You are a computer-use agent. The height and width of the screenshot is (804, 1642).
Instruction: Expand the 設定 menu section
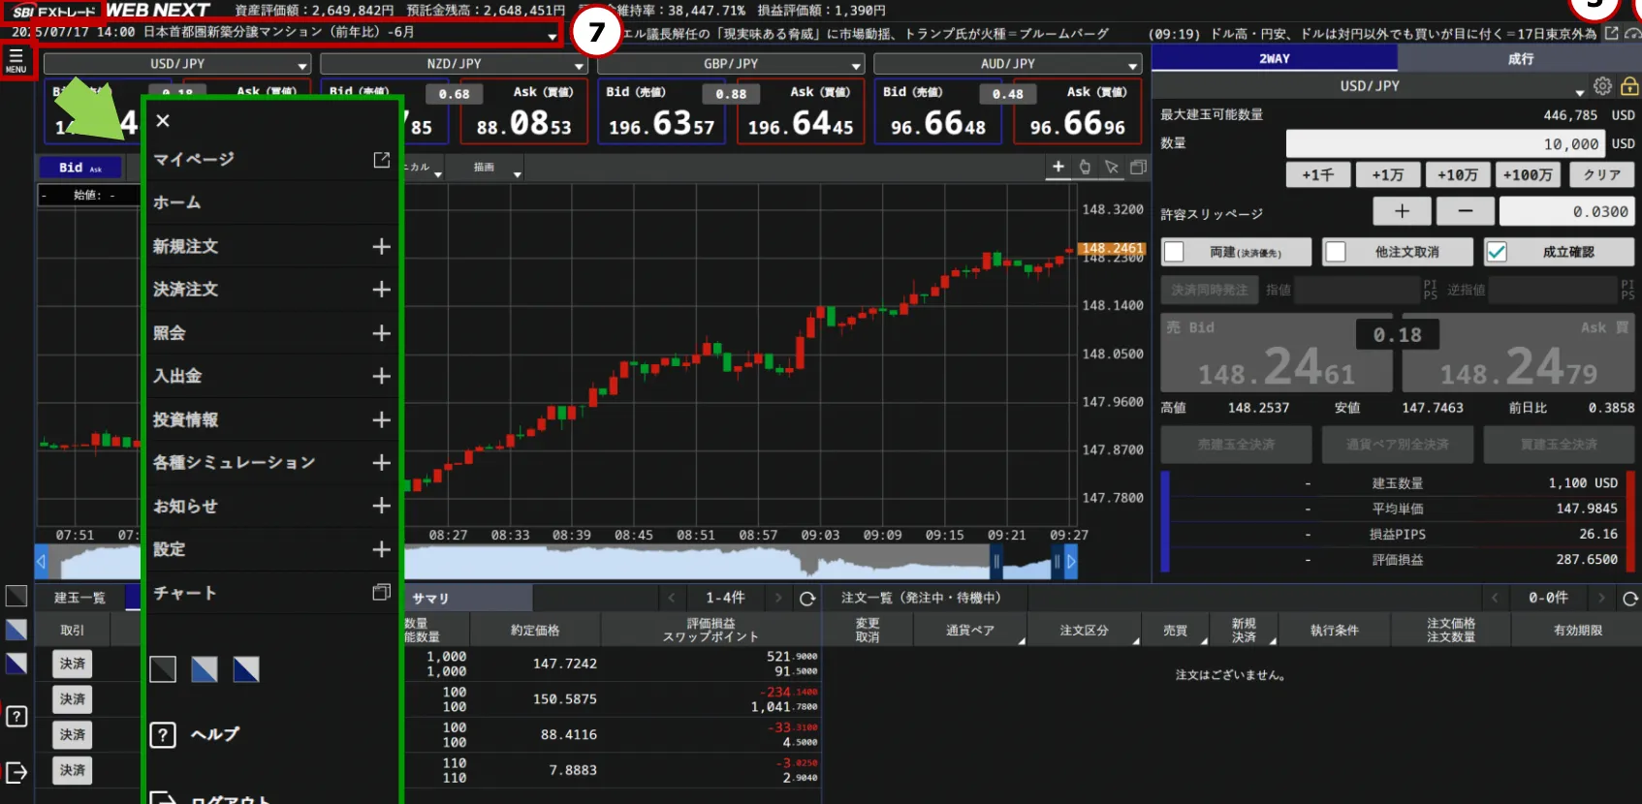(x=381, y=549)
